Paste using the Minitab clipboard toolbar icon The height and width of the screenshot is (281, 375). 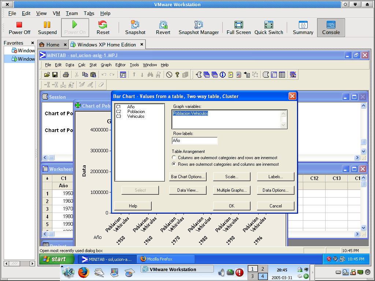(x=93, y=75)
